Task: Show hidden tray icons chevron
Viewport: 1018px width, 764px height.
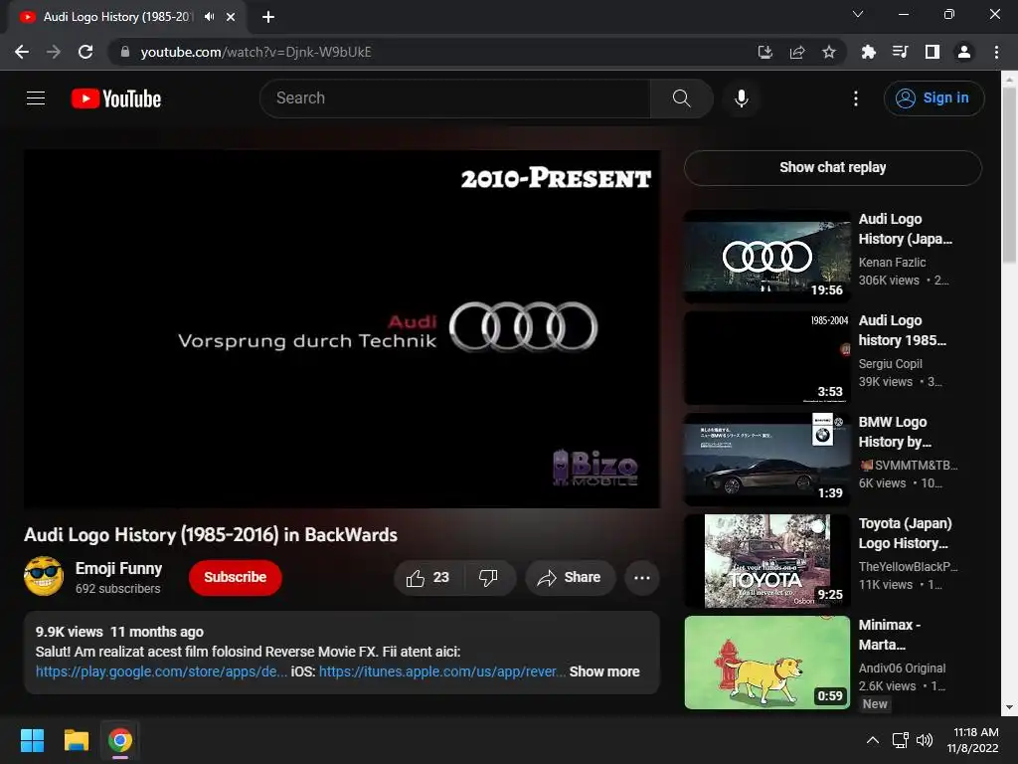Action: 873,740
